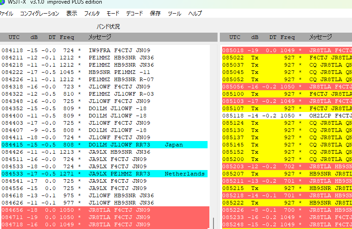This screenshot has height=229, width=352.
Task: Select the 085200 Tx CQ JR8TLA row
Action: click(x=287, y=159)
